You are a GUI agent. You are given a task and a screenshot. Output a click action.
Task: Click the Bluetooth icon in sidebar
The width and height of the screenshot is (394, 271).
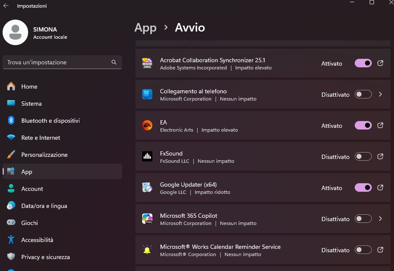(x=11, y=121)
